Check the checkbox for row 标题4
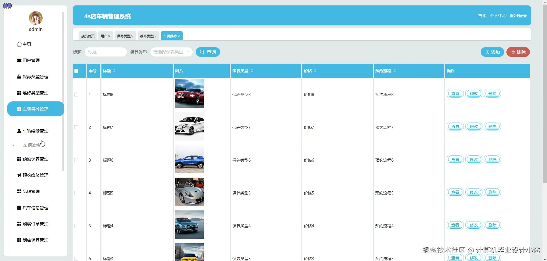 click(x=76, y=226)
